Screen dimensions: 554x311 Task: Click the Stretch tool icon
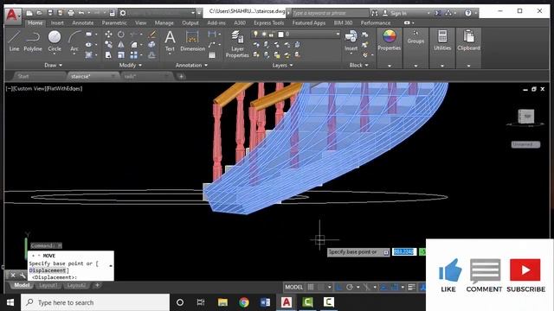(108, 55)
